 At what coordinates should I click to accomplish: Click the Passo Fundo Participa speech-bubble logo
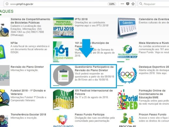[x=63, y=120]
